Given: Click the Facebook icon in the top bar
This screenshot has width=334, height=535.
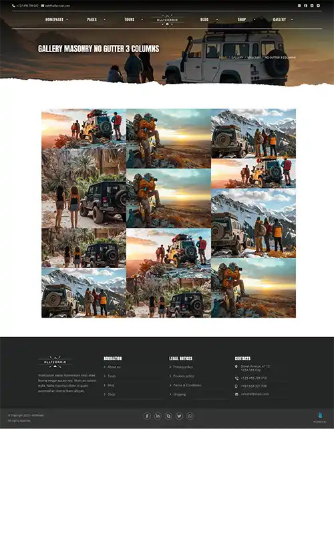Looking at the screenshot, I should click(x=306, y=5).
